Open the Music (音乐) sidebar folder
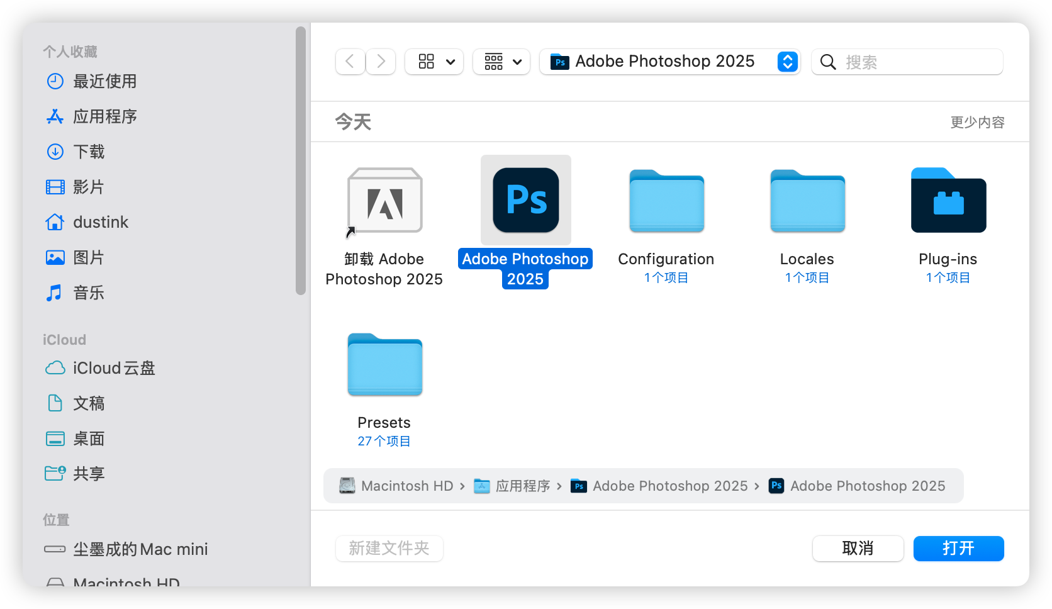The height and width of the screenshot is (609, 1052). 76,293
